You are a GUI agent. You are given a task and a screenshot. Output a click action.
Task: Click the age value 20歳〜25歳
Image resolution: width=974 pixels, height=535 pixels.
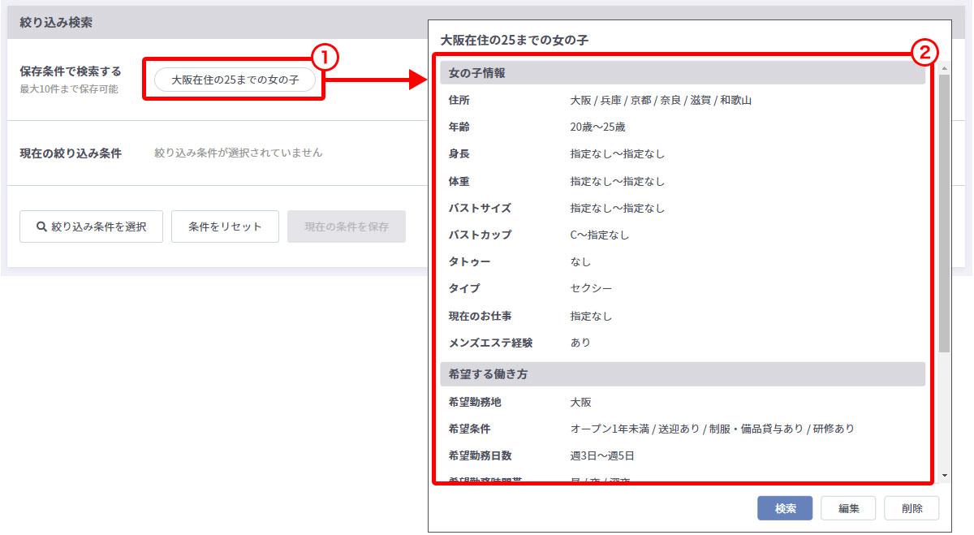tap(597, 127)
